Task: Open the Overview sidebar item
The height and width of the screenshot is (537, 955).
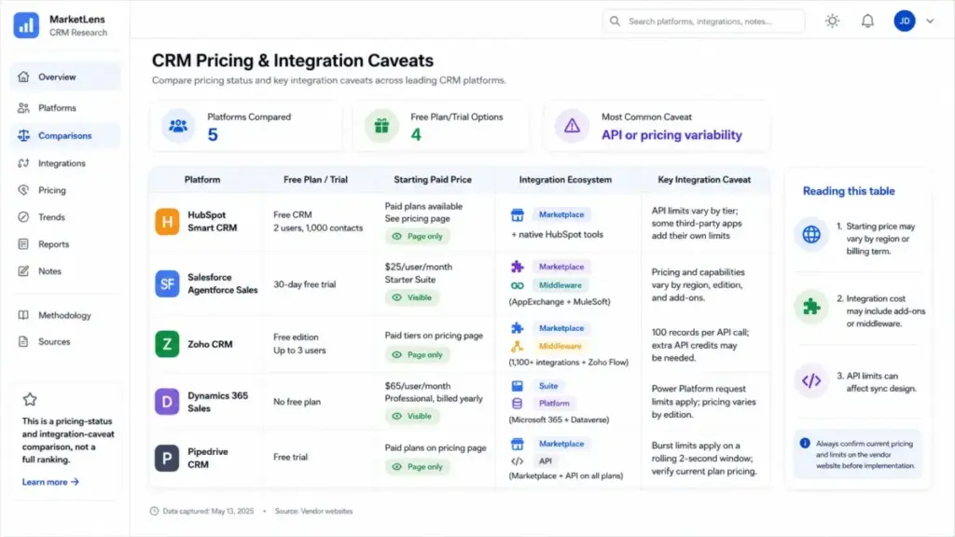Action: 65,76
